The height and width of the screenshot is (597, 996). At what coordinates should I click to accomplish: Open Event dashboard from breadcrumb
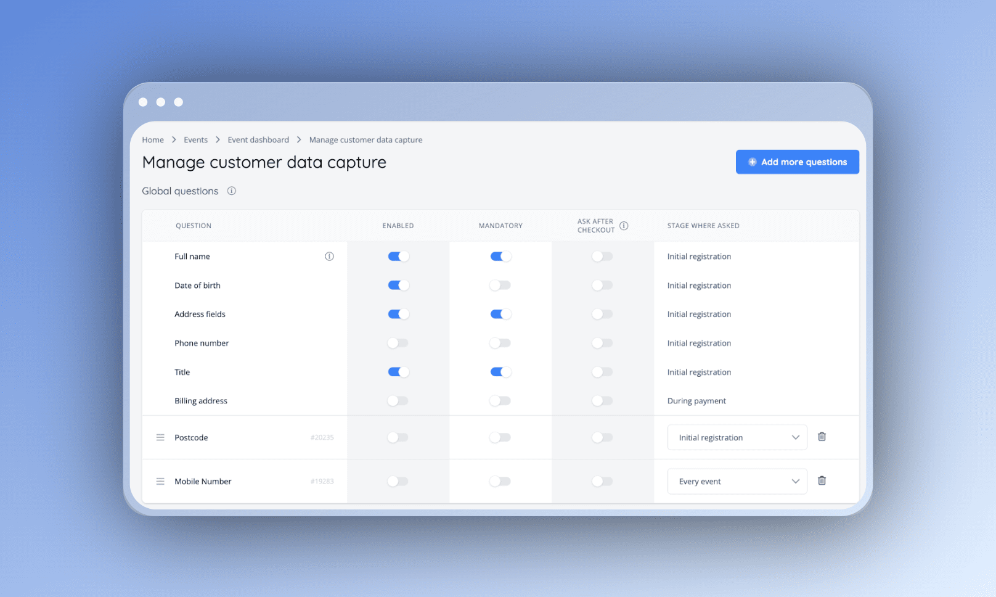tap(258, 140)
